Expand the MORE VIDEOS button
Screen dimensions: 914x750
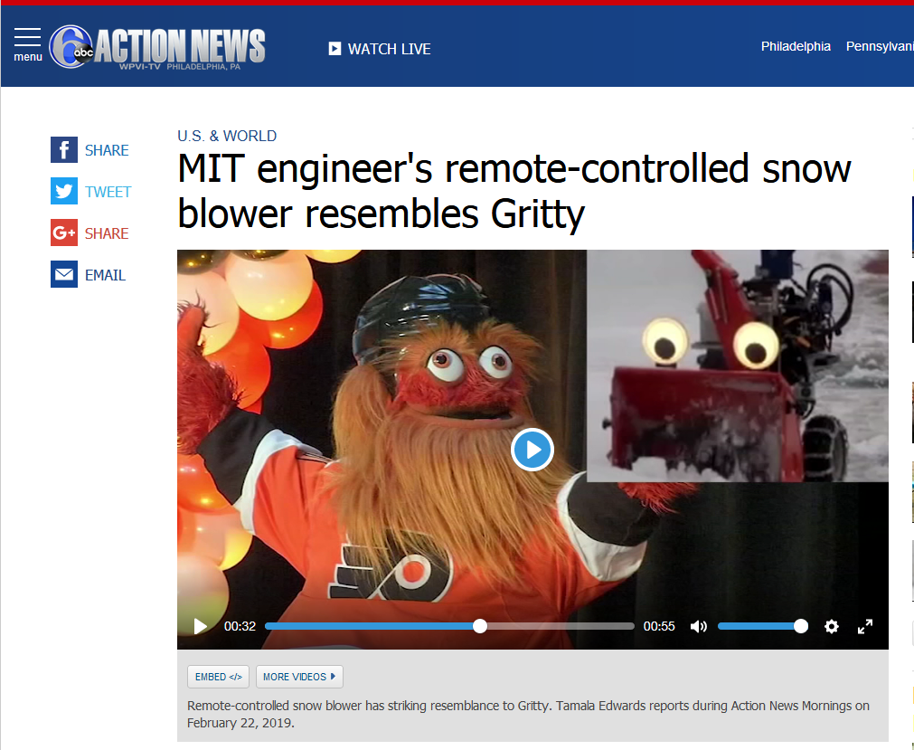pos(299,677)
